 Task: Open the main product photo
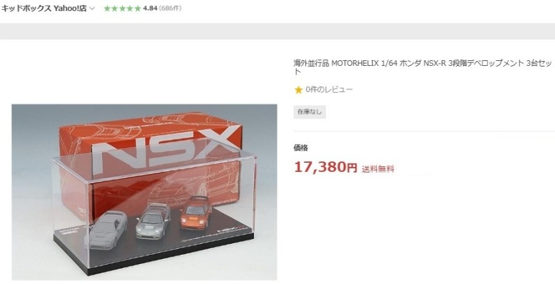click(144, 192)
